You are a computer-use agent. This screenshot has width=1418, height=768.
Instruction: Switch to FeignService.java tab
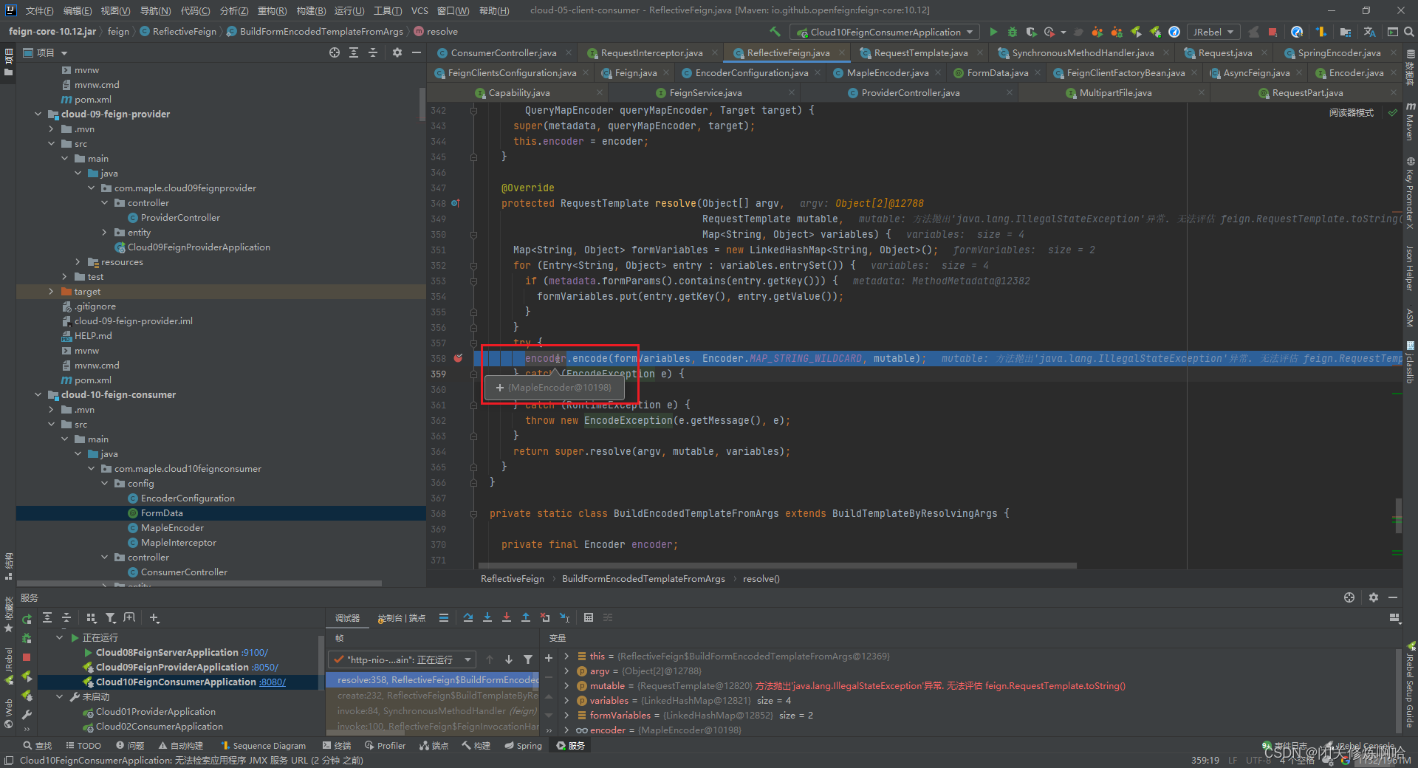705,92
